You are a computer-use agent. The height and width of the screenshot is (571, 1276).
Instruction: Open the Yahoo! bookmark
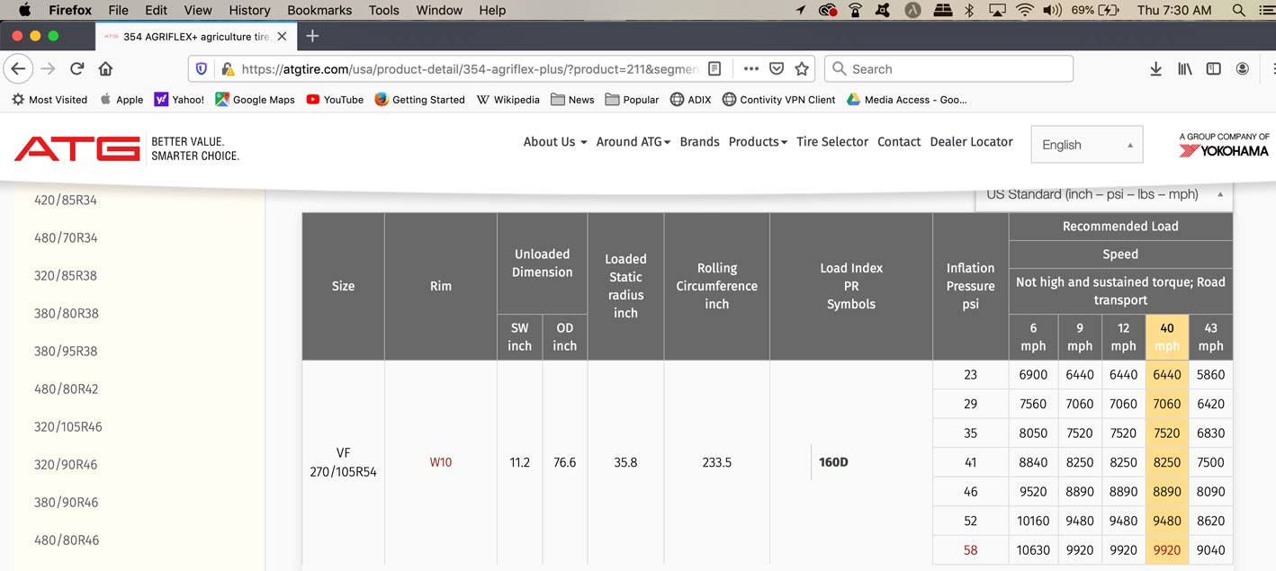coord(179,100)
